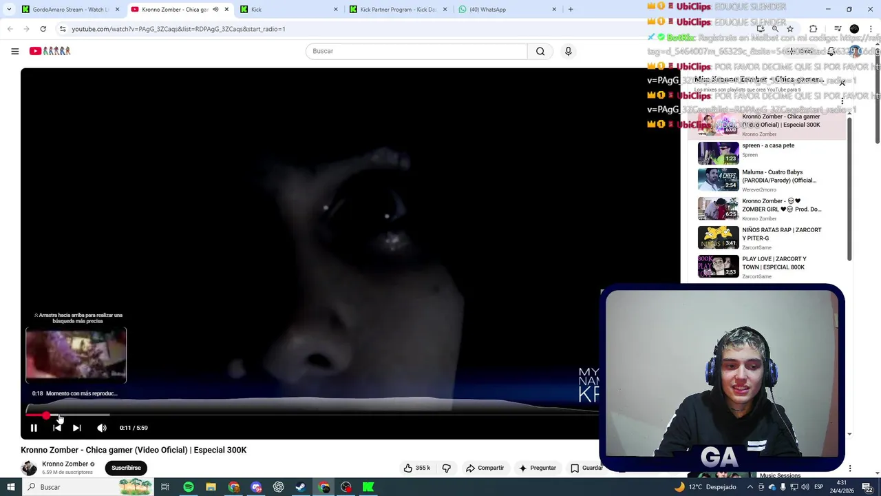This screenshot has height=496, width=881.
Task: Mute audio on the Kronno Zomber tab
Action: tap(215, 9)
